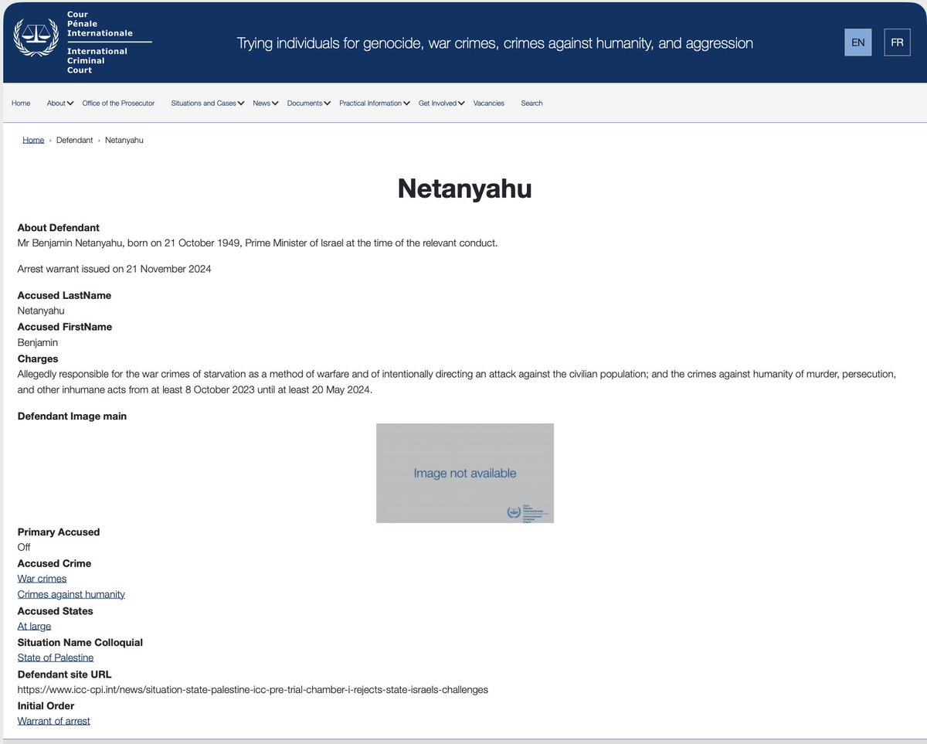Click the Defendant Image main heading
The height and width of the screenshot is (744, 927).
pyautogui.click(x=72, y=416)
